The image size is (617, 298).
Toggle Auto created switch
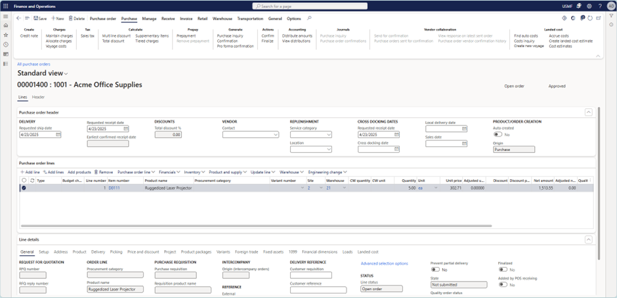(498, 135)
